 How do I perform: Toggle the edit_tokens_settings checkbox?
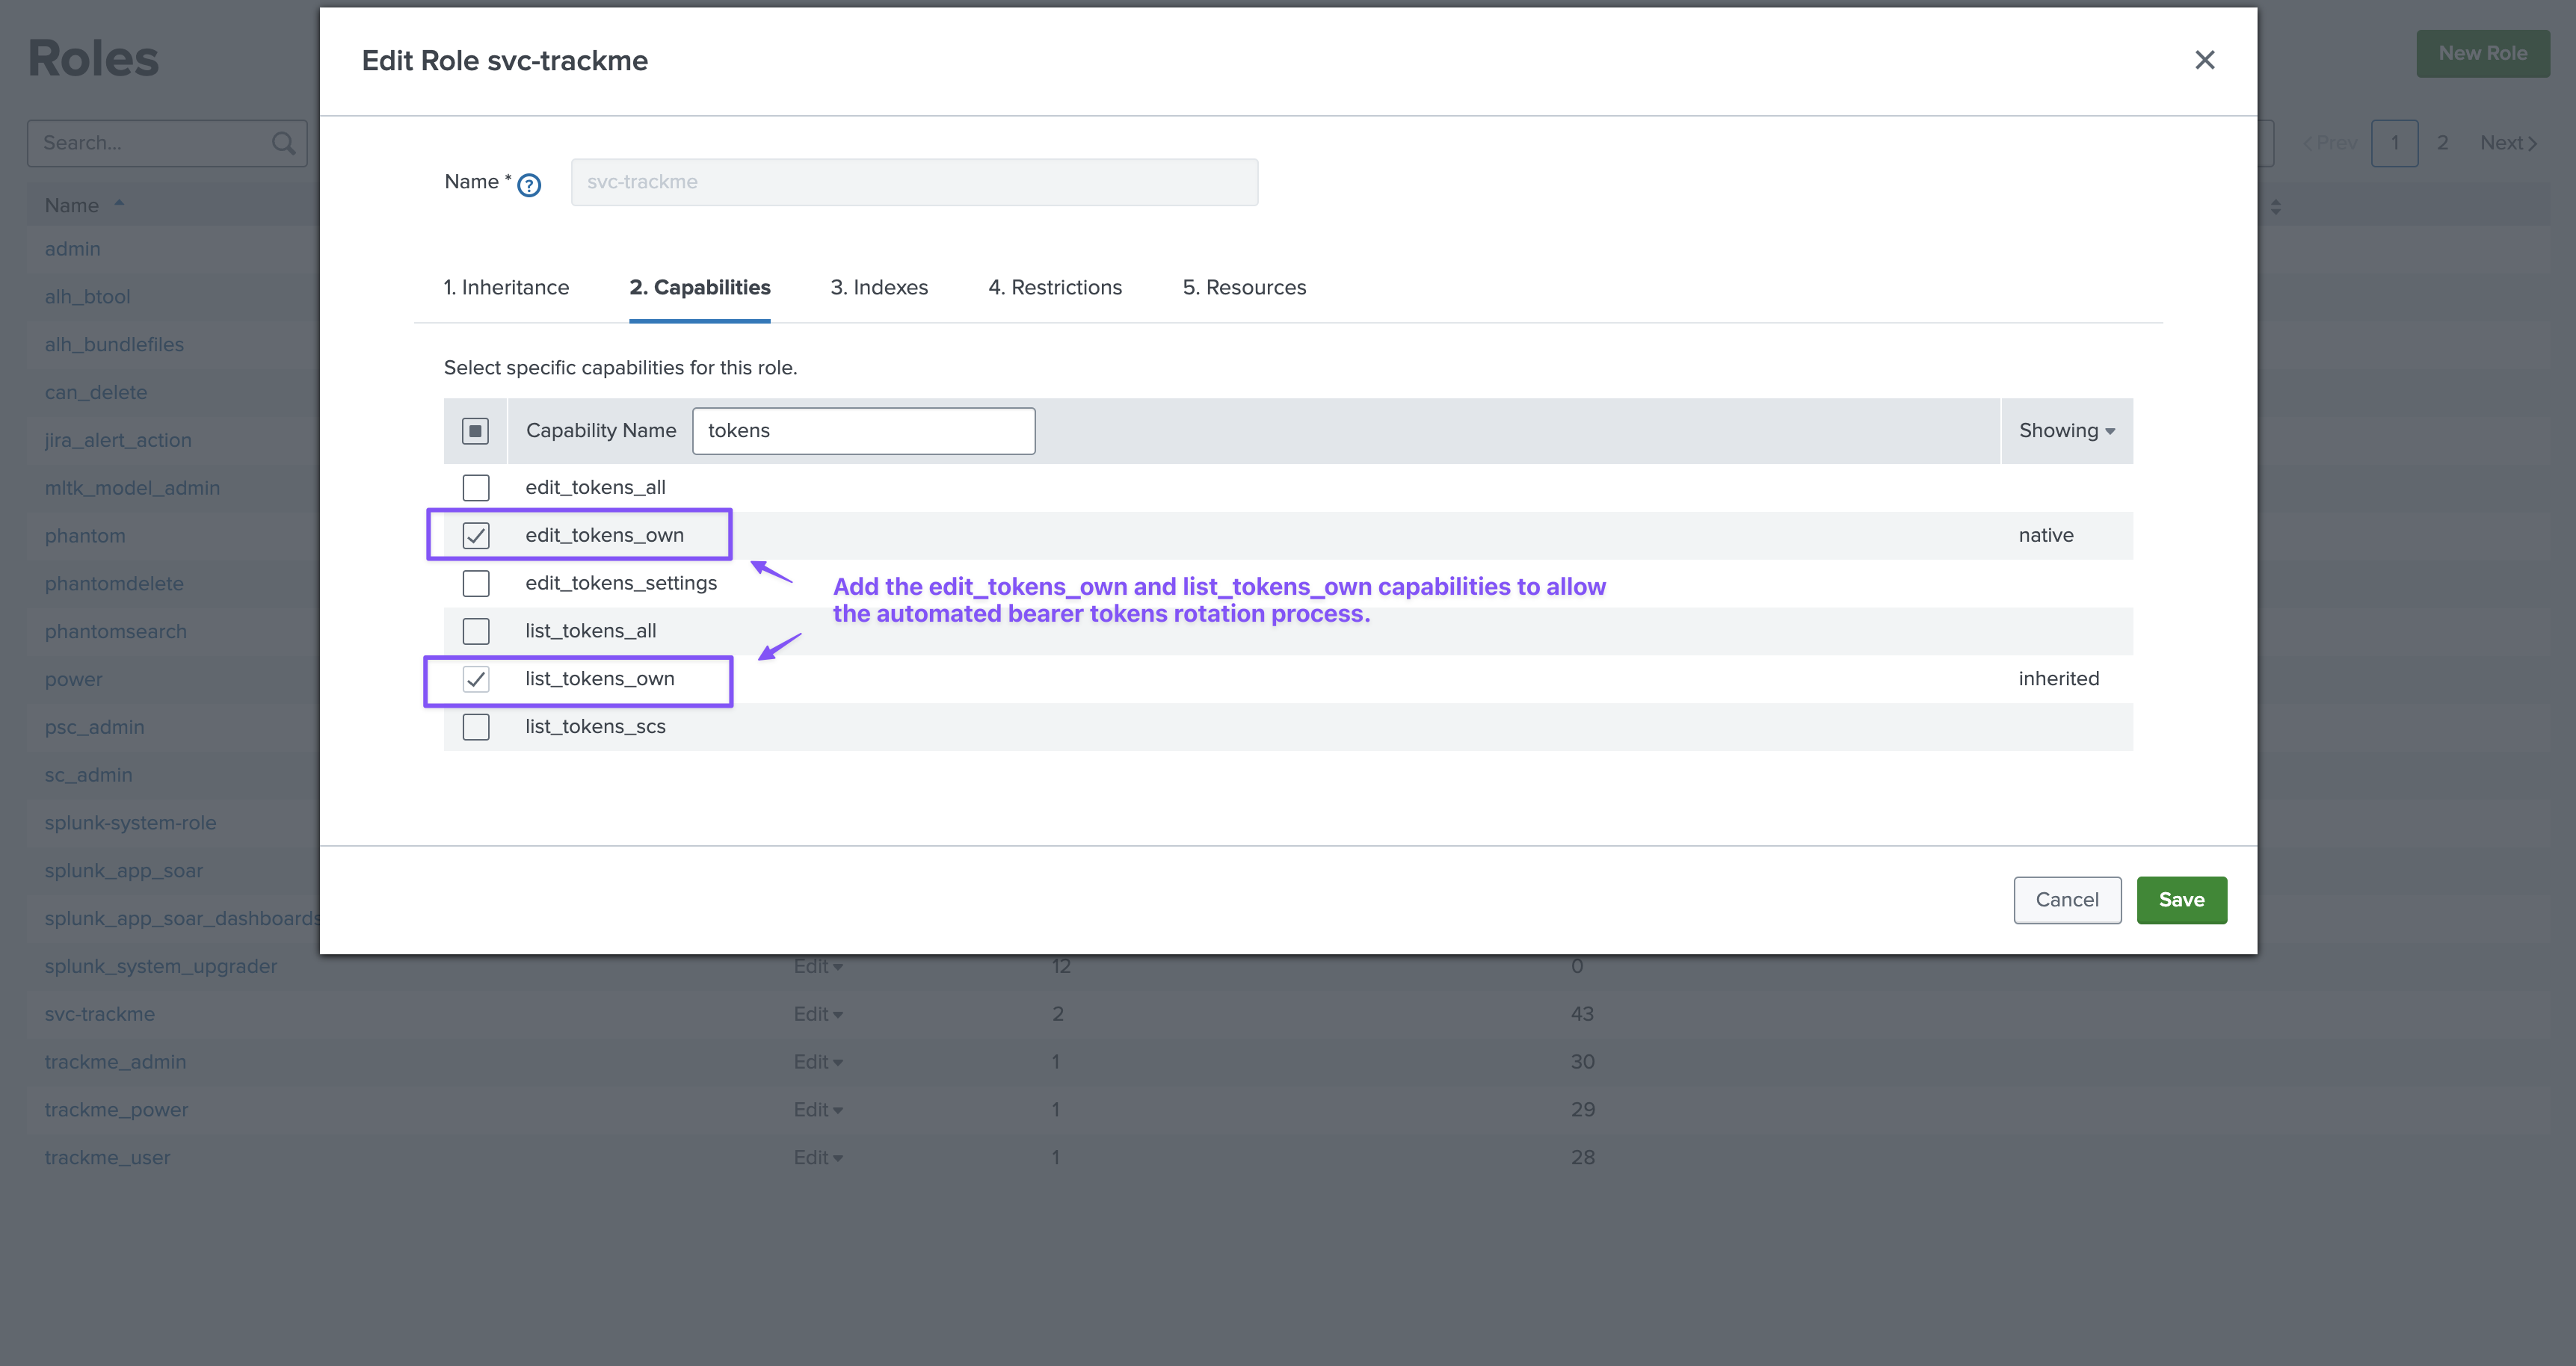(x=476, y=583)
